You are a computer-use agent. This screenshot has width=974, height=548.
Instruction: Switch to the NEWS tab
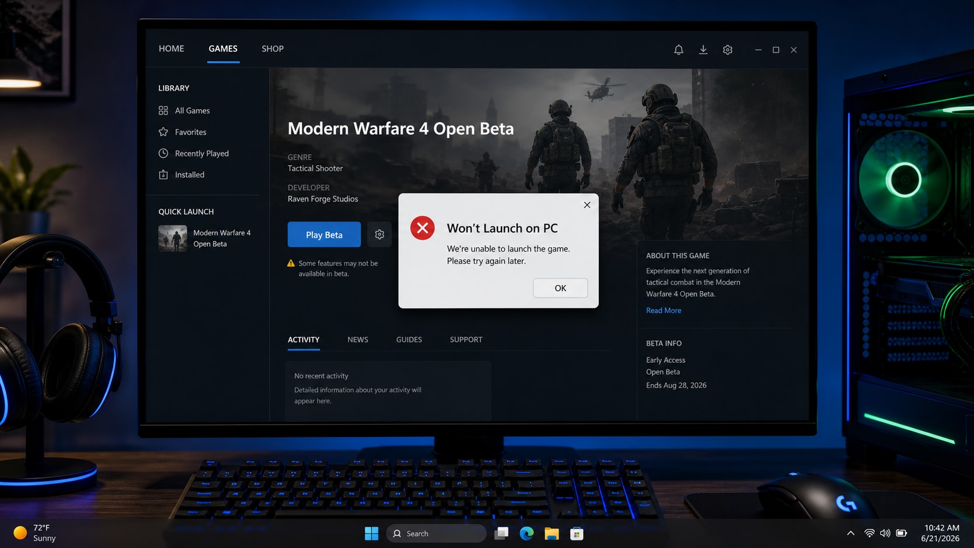coord(358,340)
